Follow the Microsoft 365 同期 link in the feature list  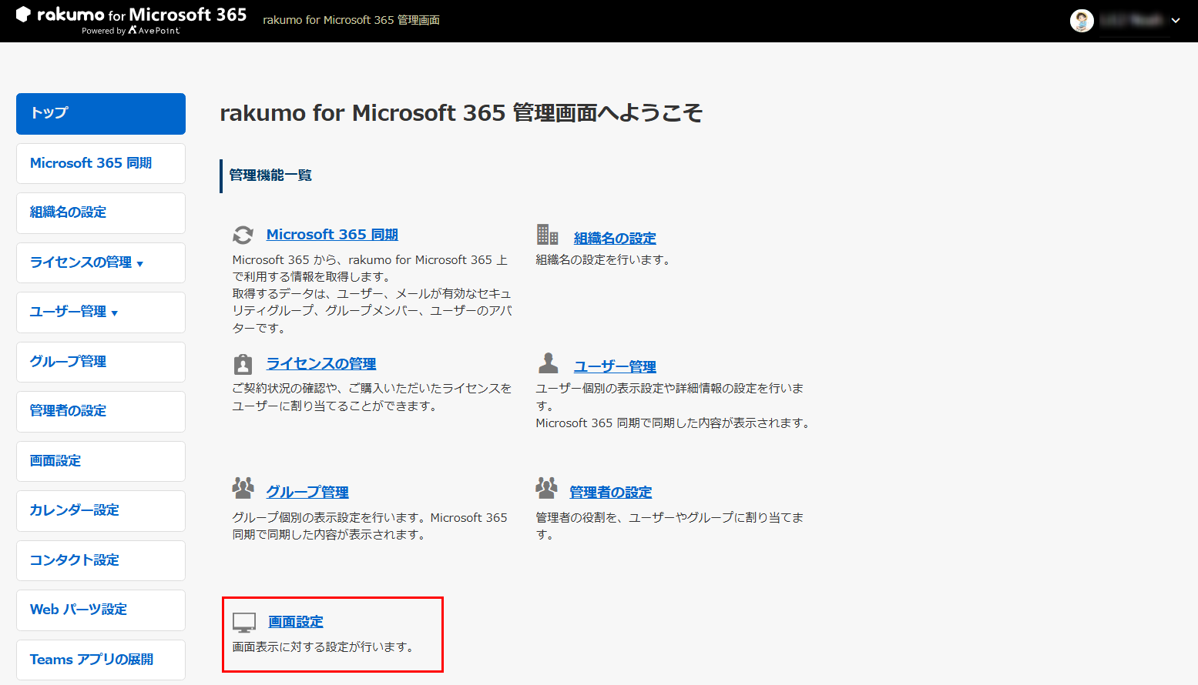(332, 235)
